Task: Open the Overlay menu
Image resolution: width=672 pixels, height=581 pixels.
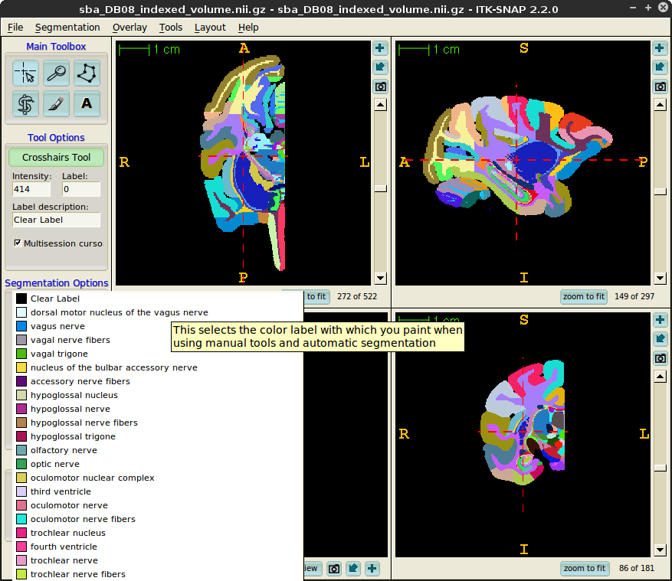Action: [x=129, y=27]
